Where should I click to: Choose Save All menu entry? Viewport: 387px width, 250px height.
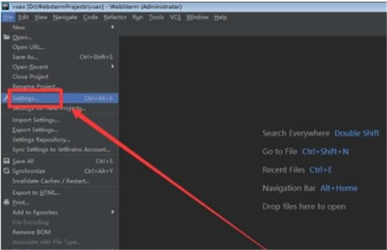point(59,161)
